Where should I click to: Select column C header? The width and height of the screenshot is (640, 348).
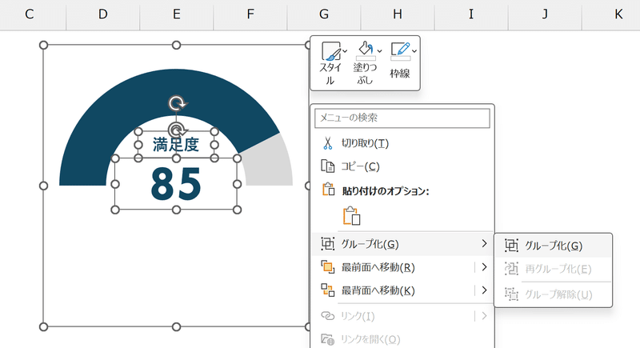pos(29,14)
